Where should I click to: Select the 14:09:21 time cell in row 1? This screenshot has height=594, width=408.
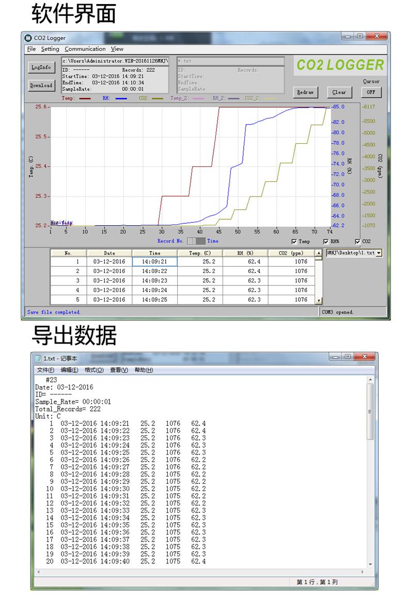tap(154, 262)
